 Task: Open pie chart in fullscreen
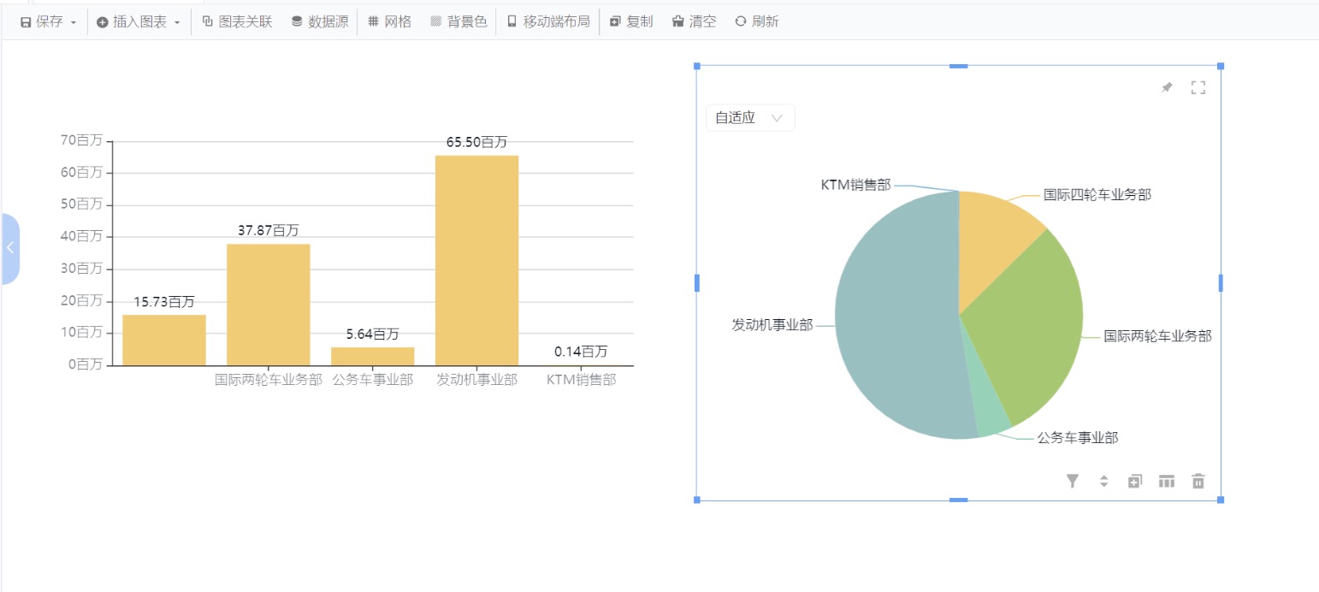click(1198, 87)
